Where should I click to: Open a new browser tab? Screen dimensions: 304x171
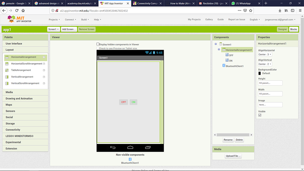[266, 3]
